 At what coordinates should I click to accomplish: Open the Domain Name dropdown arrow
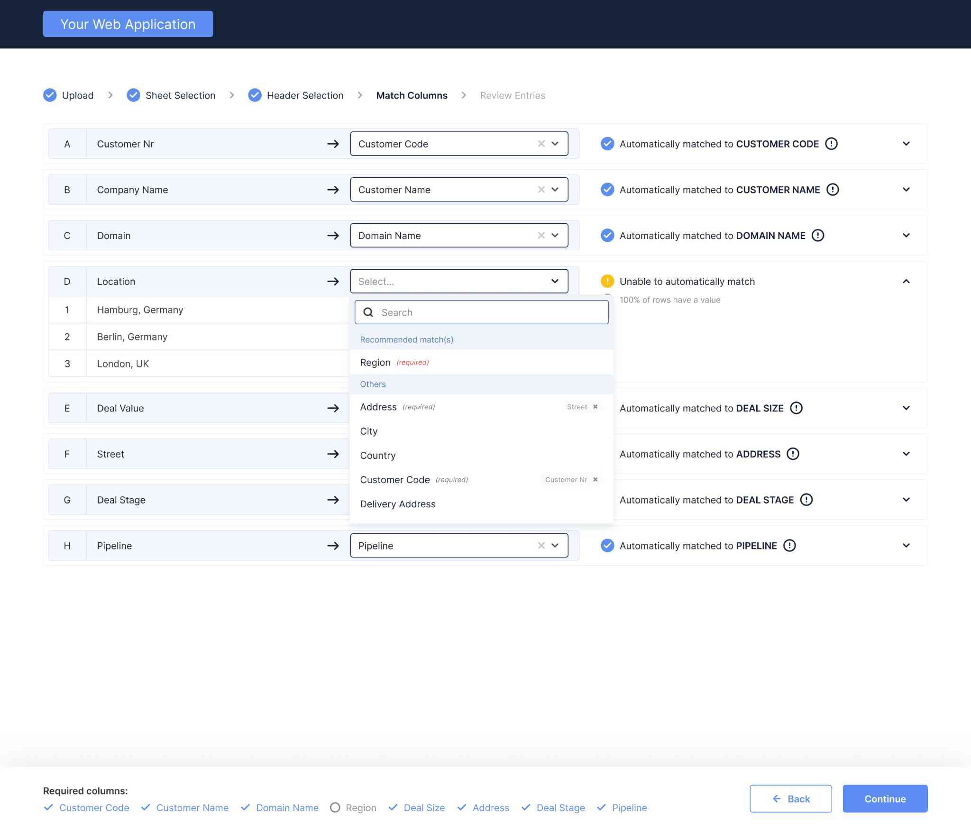point(555,236)
